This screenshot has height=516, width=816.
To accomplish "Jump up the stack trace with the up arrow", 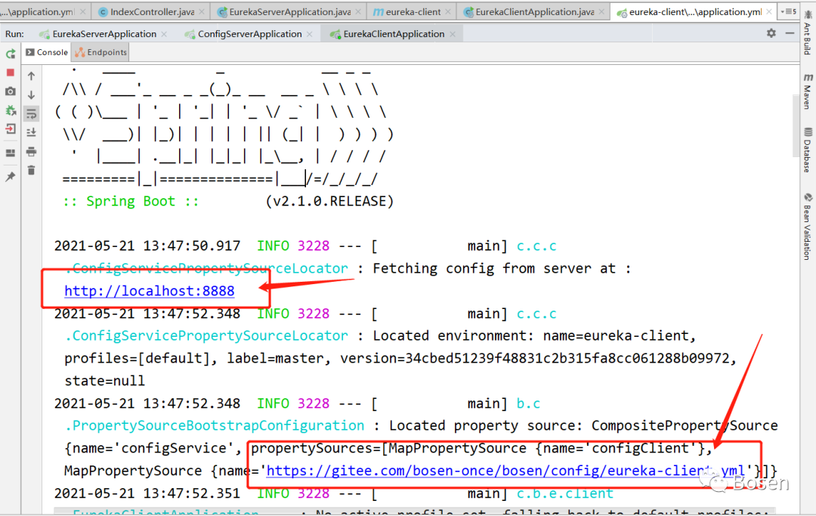I will coord(31,76).
